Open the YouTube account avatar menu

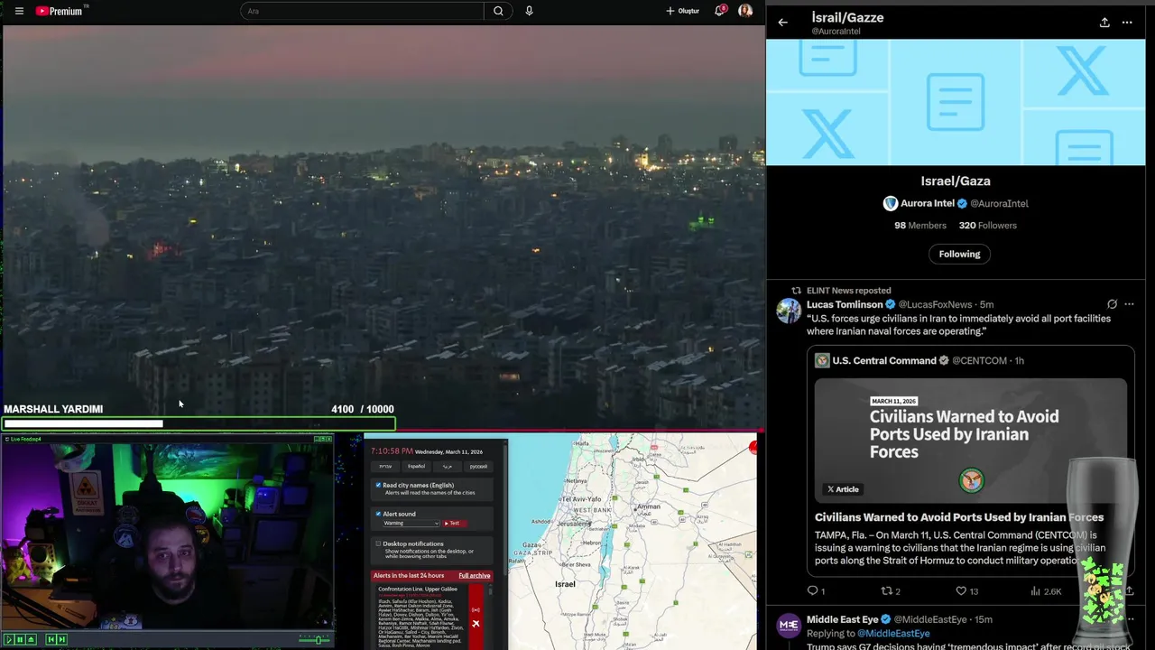tap(745, 11)
